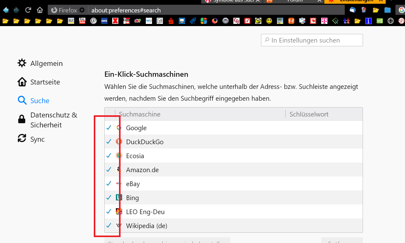The image size is (405, 243).
Task: Open the Thunderbird mail toolbar icon
Action: tap(352, 10)
